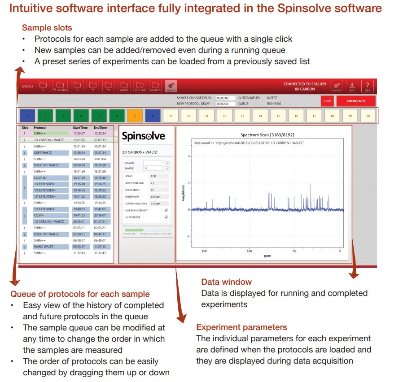Expand the REPETITION TIME dropdown

point(159,183)
